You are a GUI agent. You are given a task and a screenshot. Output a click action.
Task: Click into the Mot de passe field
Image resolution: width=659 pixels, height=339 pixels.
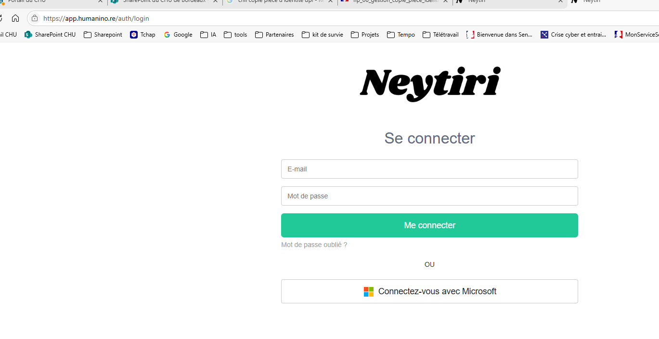tap(429, 196)
